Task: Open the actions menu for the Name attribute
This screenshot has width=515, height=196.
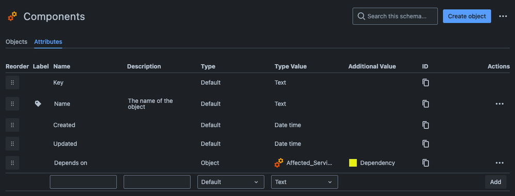Action: pyautogui.click(x=500, y=104)
